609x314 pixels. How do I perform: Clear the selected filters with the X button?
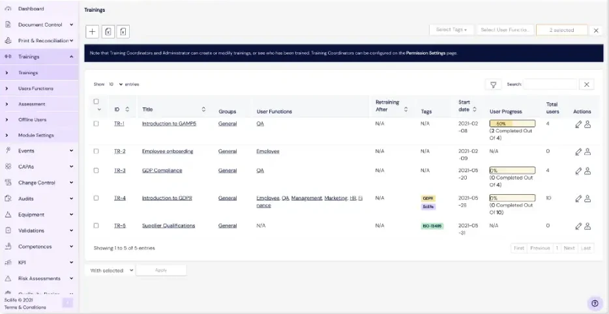(596, 30)
